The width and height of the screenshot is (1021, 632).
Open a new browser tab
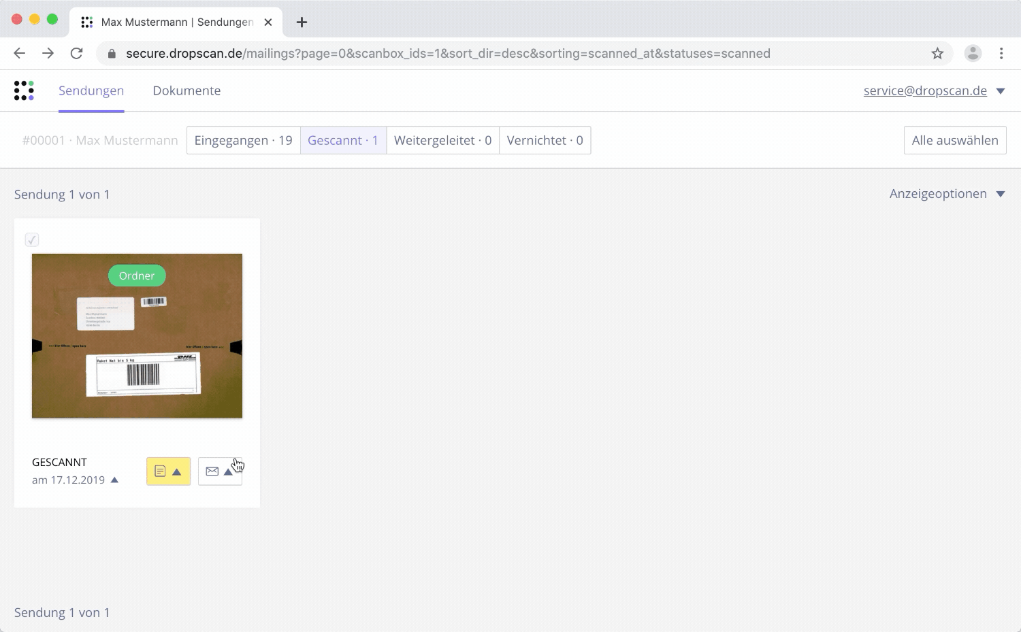(302, 22)
